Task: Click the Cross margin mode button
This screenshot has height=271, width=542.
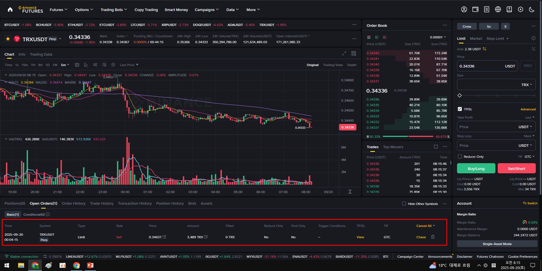Action: pyautogui.click(x=467, y=26)
